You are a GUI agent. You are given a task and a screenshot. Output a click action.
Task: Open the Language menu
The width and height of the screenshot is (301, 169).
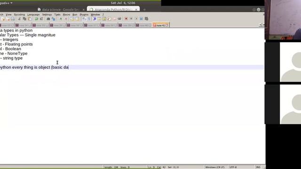33,15
